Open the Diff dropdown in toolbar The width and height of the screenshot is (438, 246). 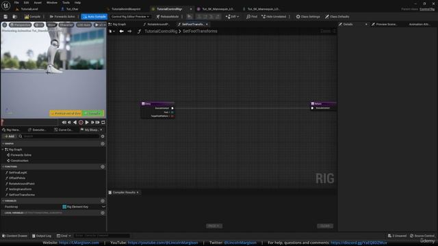click(232, 16)
